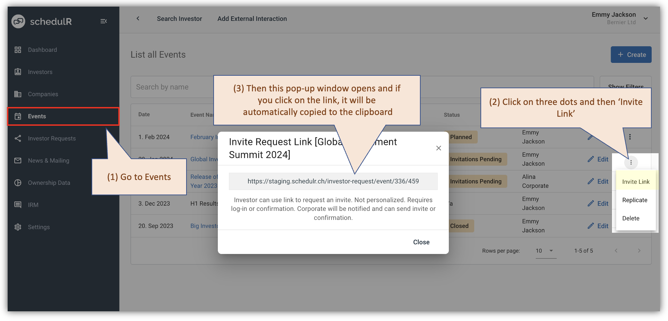
Task: Switch to the Search Investor tab
Action: pyautogui.click(x=180, y=19)
